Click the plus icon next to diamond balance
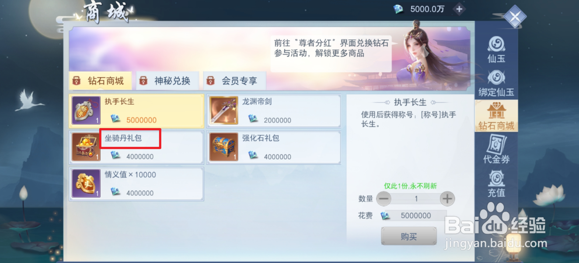 pyautogui.click(x=459, y=9)
